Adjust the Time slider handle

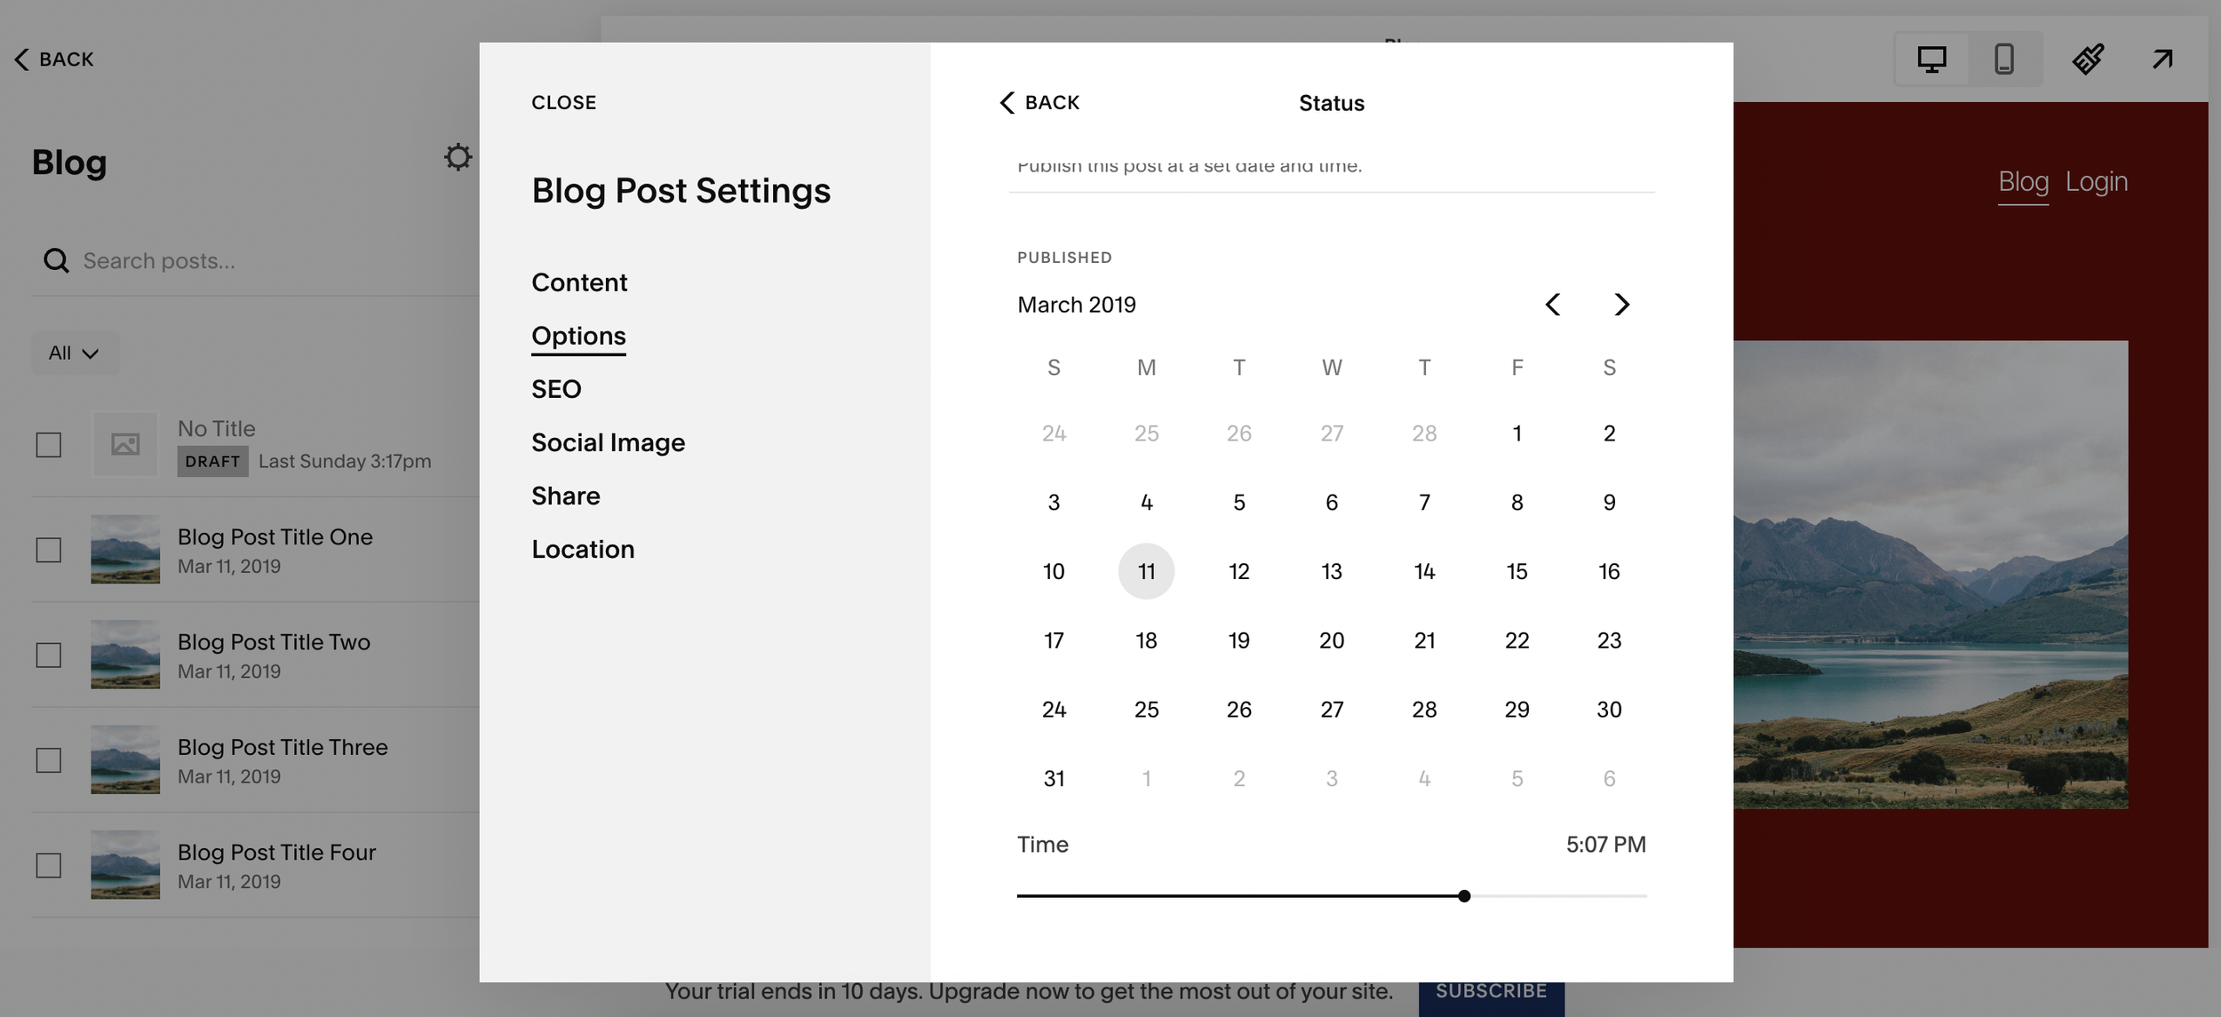click(1464, 896)
